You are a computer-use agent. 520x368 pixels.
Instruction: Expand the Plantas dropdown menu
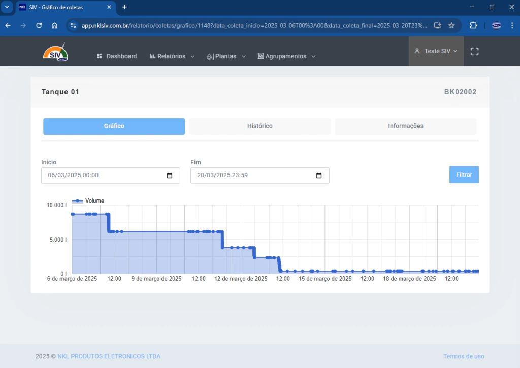(226, 56)
